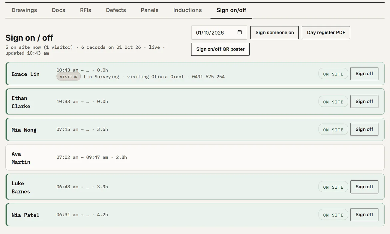Open the Sign on/off QR poster

click(x=220, y=49)
